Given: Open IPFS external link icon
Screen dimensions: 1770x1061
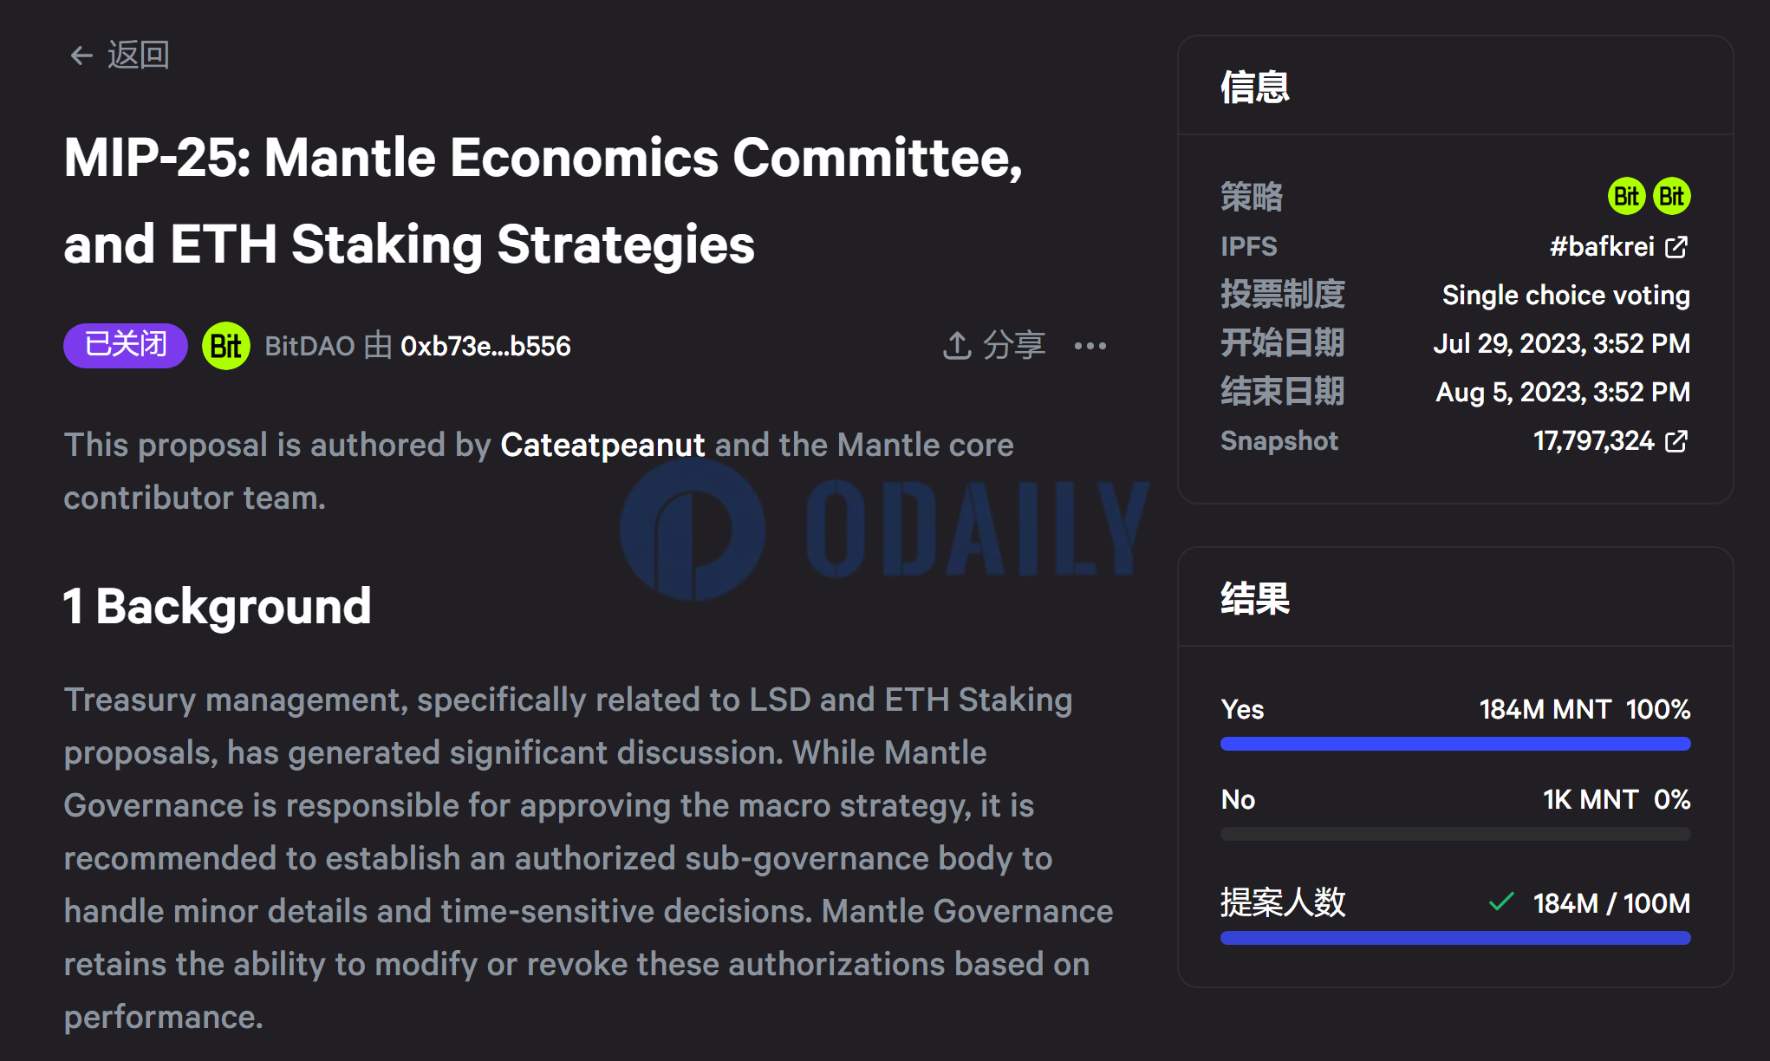Looking at the screenshot, I should coord(1677,247).
